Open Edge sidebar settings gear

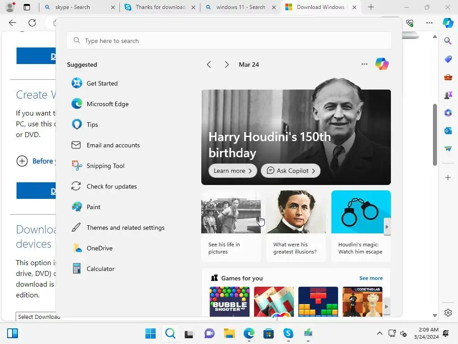pyautogui.click(x=448, y=313)
